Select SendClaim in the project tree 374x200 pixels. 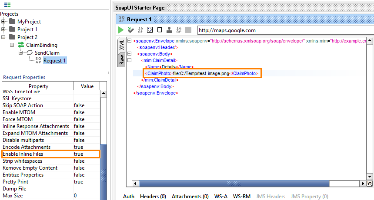(47, 53)
